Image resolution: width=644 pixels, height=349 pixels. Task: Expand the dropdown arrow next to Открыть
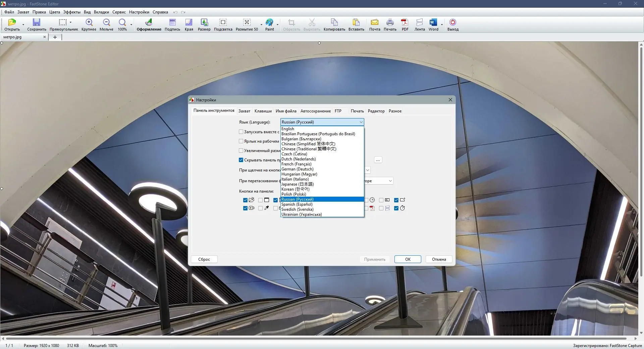pyautogui.click(x=23, y=24)
